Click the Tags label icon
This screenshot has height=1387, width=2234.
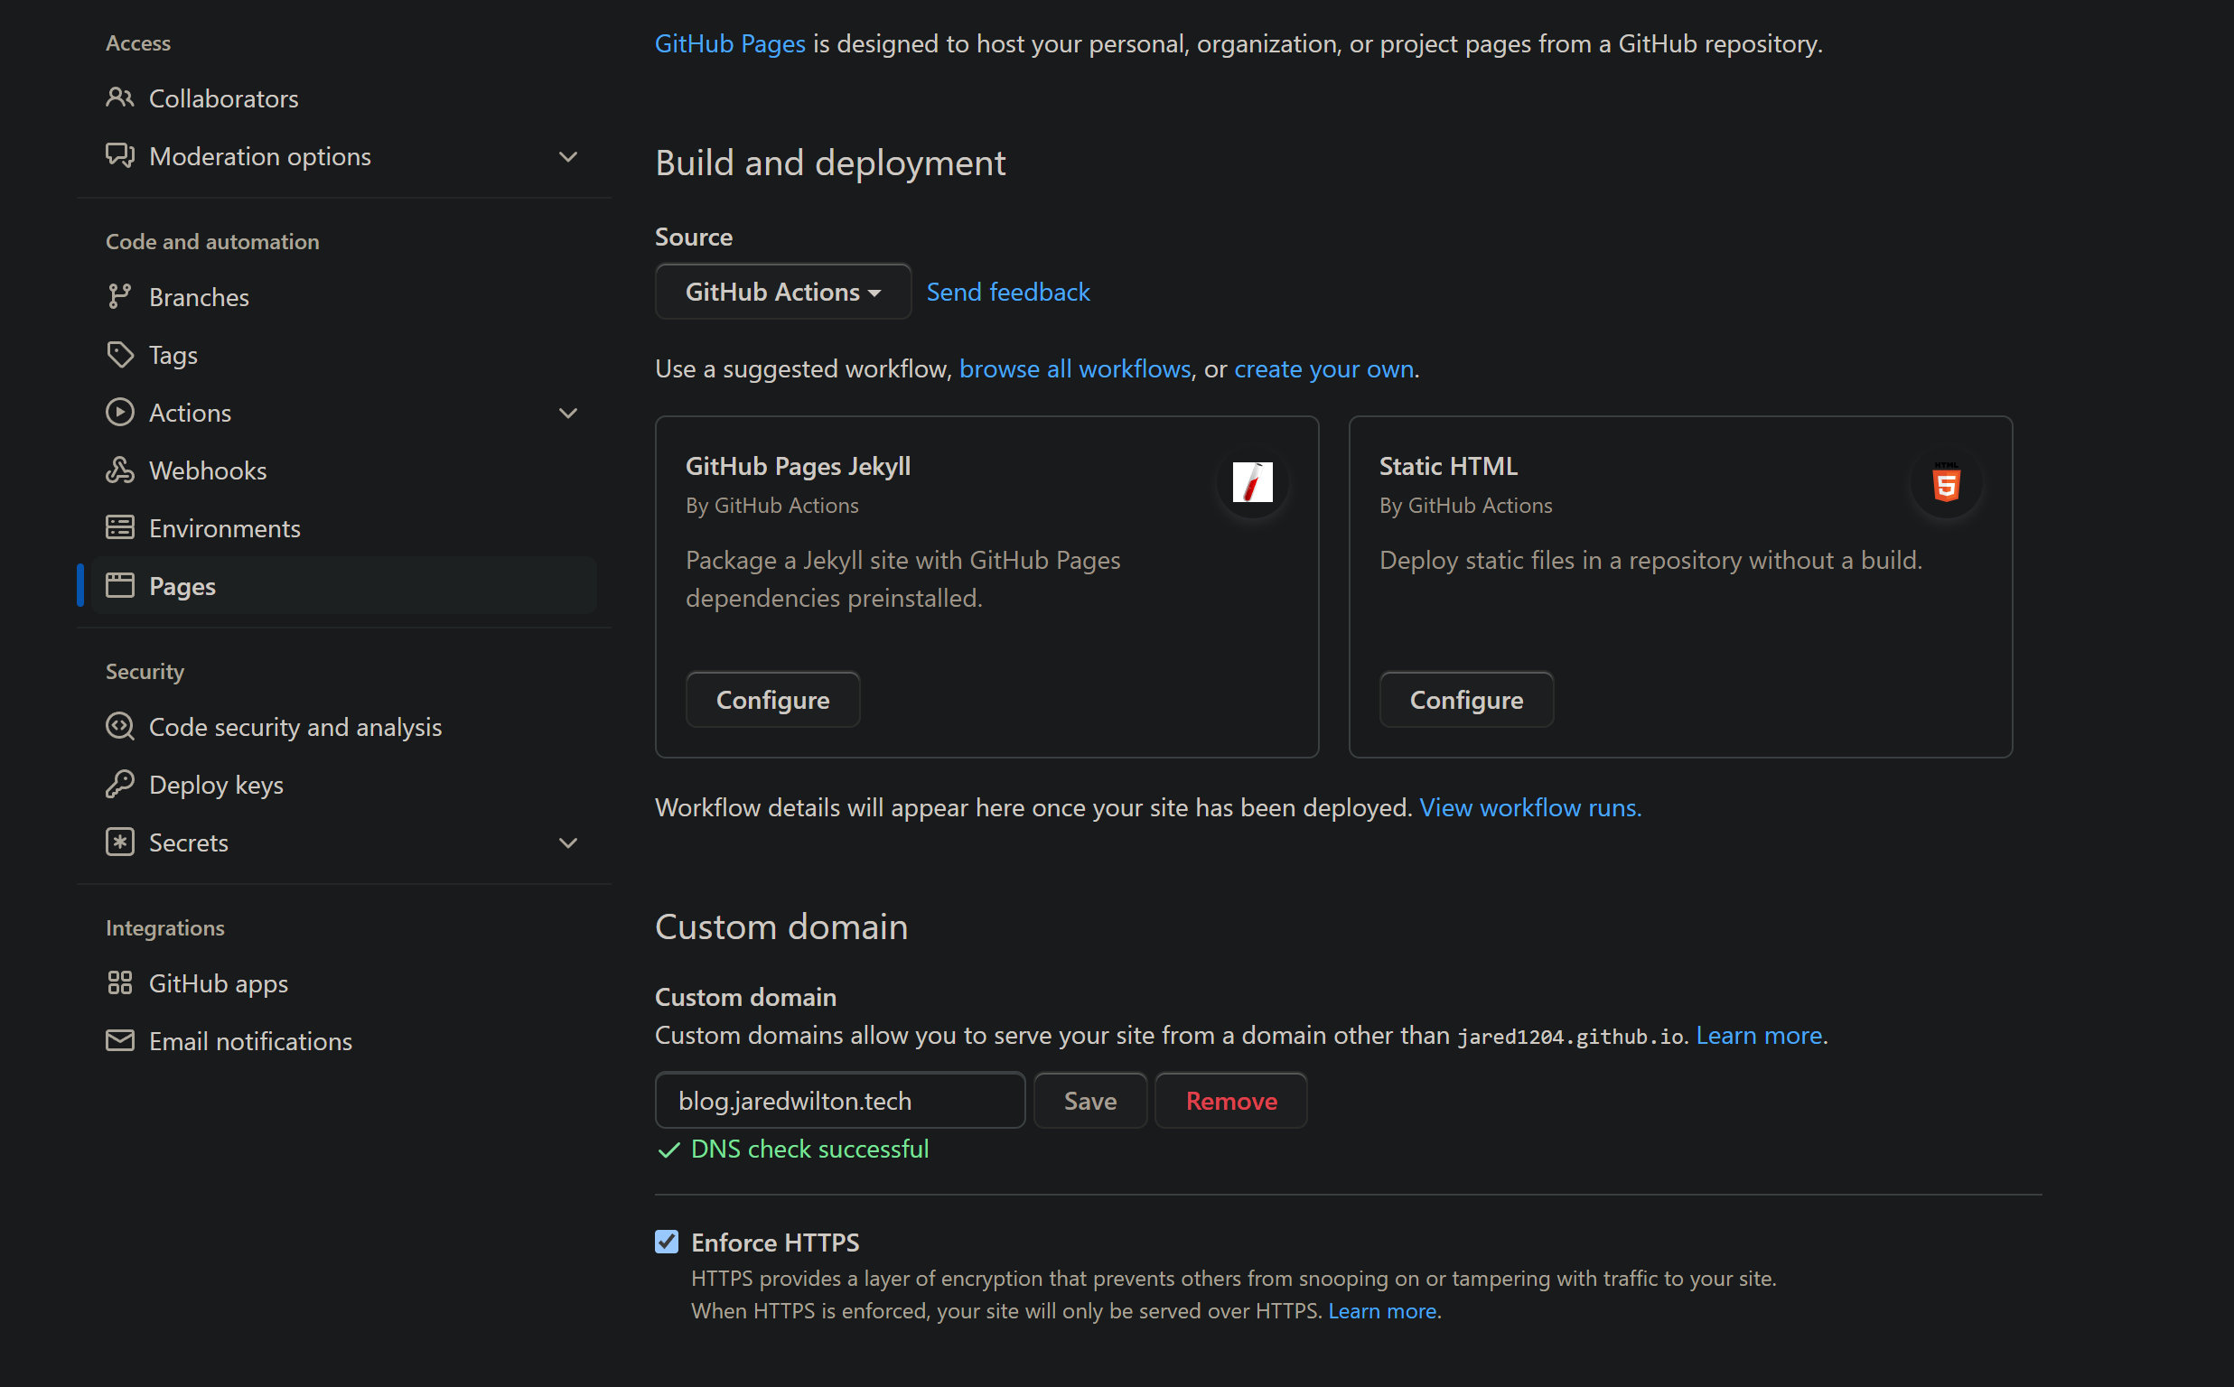click(x=119, y=354)
